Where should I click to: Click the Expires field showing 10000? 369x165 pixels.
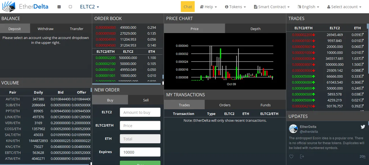pyautogui.click(x=140, y=152)
